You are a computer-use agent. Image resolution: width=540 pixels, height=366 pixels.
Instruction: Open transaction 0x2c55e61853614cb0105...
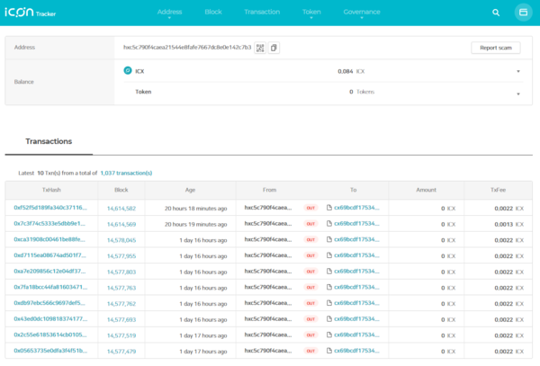(x=50, y=335)
